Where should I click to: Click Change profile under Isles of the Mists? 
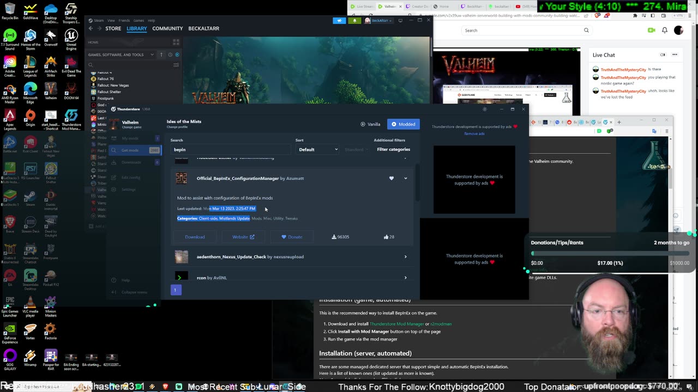click(x=177, y=127)
